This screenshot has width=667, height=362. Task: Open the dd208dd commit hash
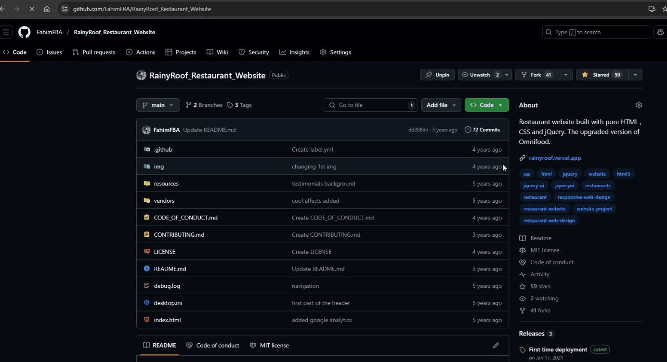[418, 130]
